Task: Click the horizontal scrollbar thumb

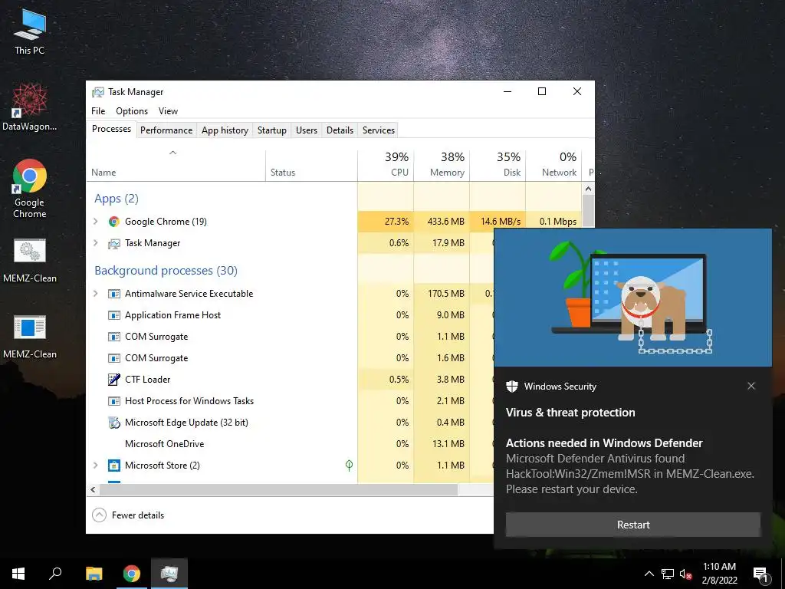Action: click(x=278, y=489)
